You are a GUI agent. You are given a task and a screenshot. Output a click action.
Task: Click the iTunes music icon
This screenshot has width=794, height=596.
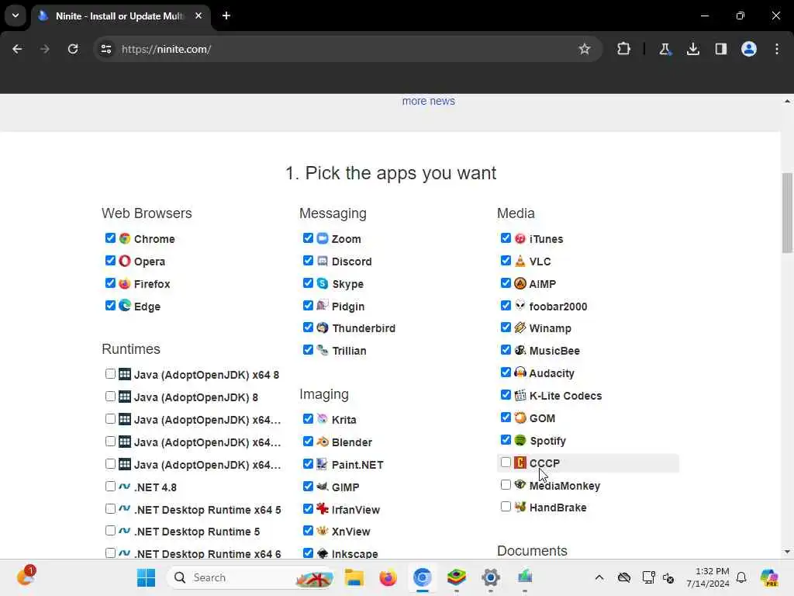click(x=520, y=238)
